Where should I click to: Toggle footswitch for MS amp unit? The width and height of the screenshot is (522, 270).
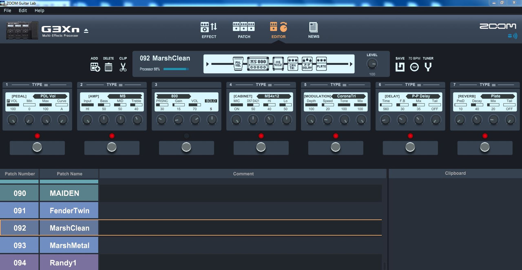pyautogui.click(x=112, y=147)
